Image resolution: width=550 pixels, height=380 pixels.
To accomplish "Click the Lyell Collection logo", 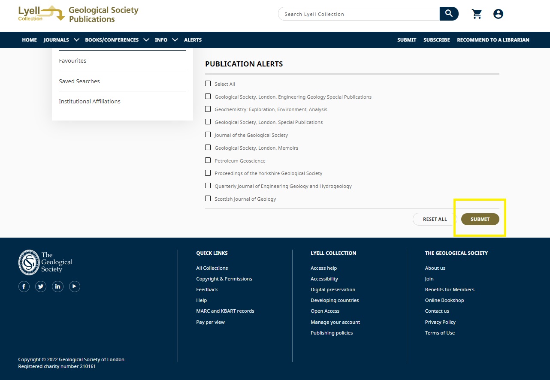I will click(x=41, y=13).
